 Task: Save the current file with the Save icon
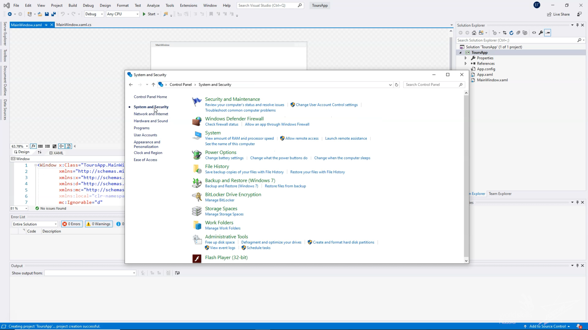(x=47, y=14)
